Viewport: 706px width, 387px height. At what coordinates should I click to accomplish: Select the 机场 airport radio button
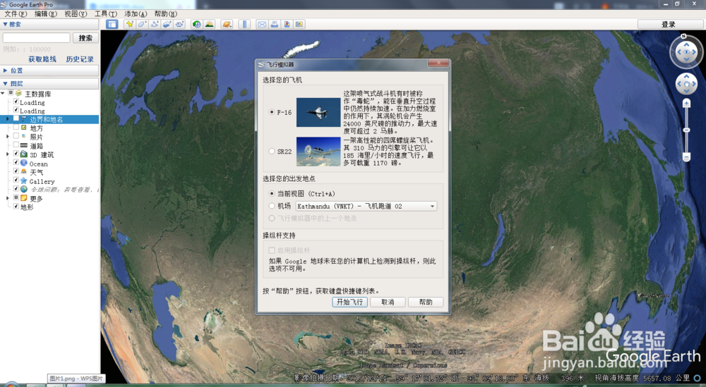pos(272,206)
